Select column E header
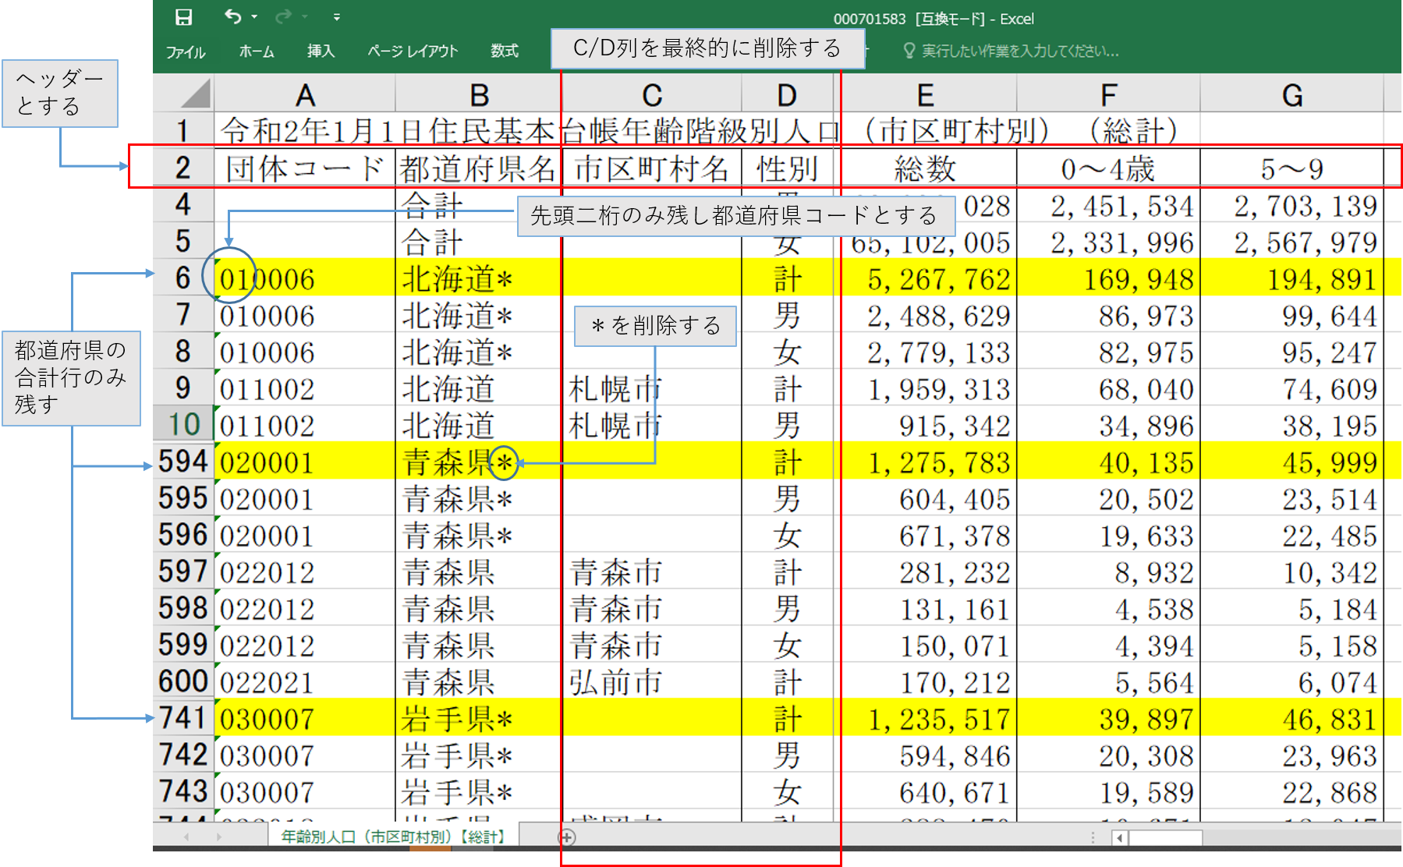 pyautogui.click(x=925, y=95)
